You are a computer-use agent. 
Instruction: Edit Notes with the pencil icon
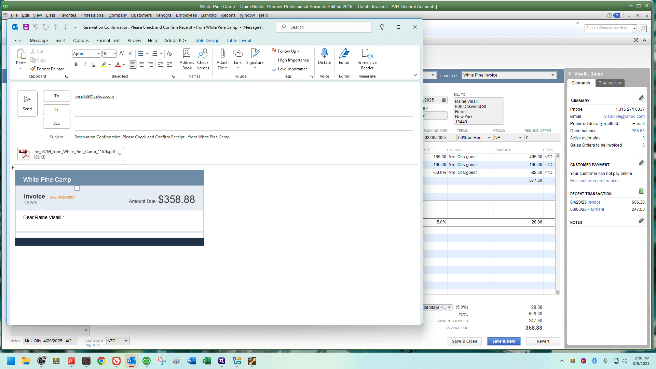[x=641, y=220]
